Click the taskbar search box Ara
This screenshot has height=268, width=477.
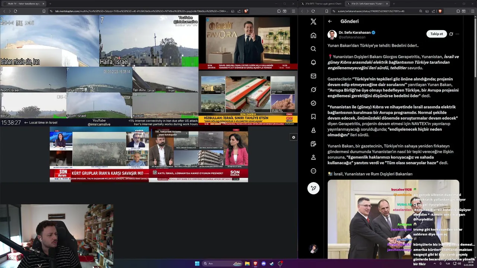point(222,264)
